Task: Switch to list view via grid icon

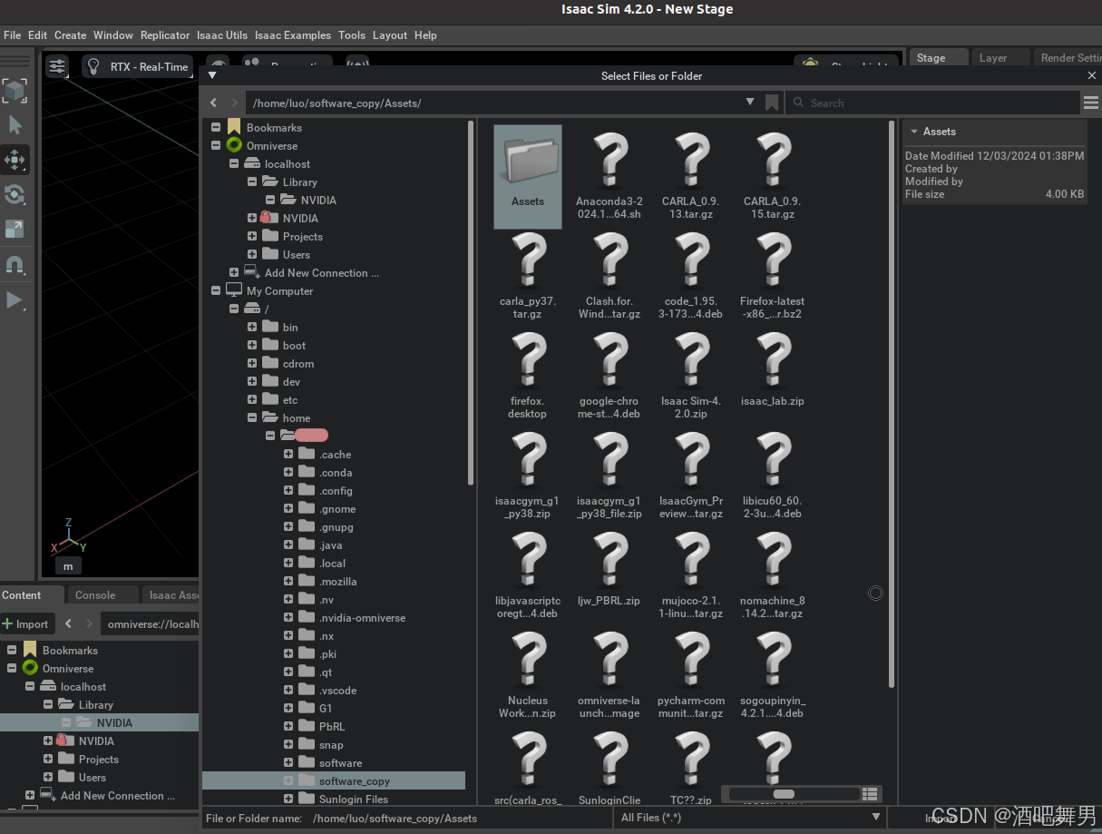Action: 870,794
